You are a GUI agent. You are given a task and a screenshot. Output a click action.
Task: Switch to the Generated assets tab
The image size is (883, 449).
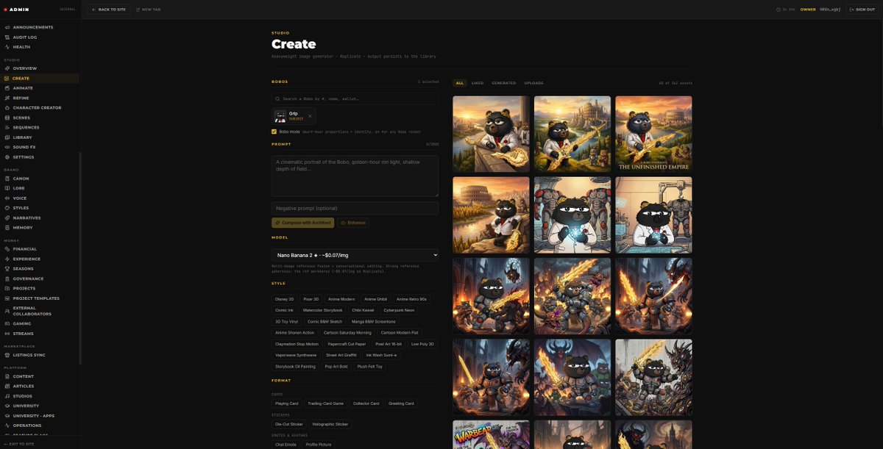pyautogui.click(x=504, y=83)
